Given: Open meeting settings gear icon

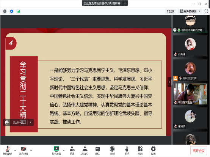Looking at the screenshot, I should (153, 151).
